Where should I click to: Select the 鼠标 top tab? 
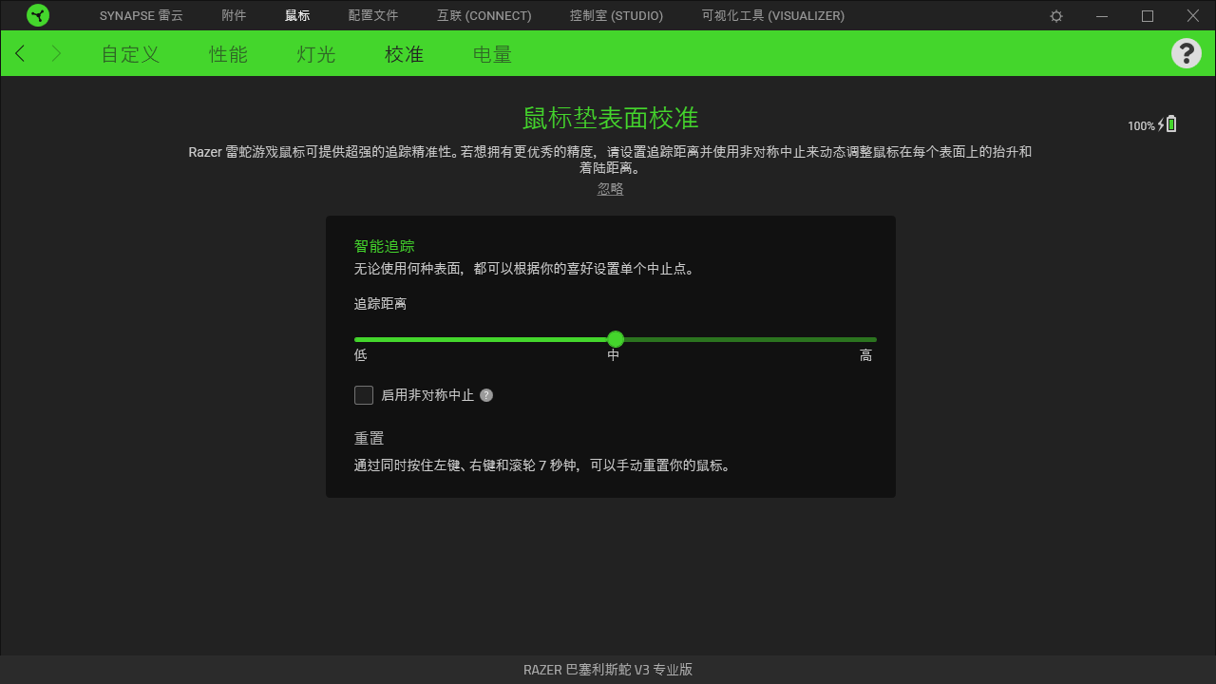(x=297, y=16)
